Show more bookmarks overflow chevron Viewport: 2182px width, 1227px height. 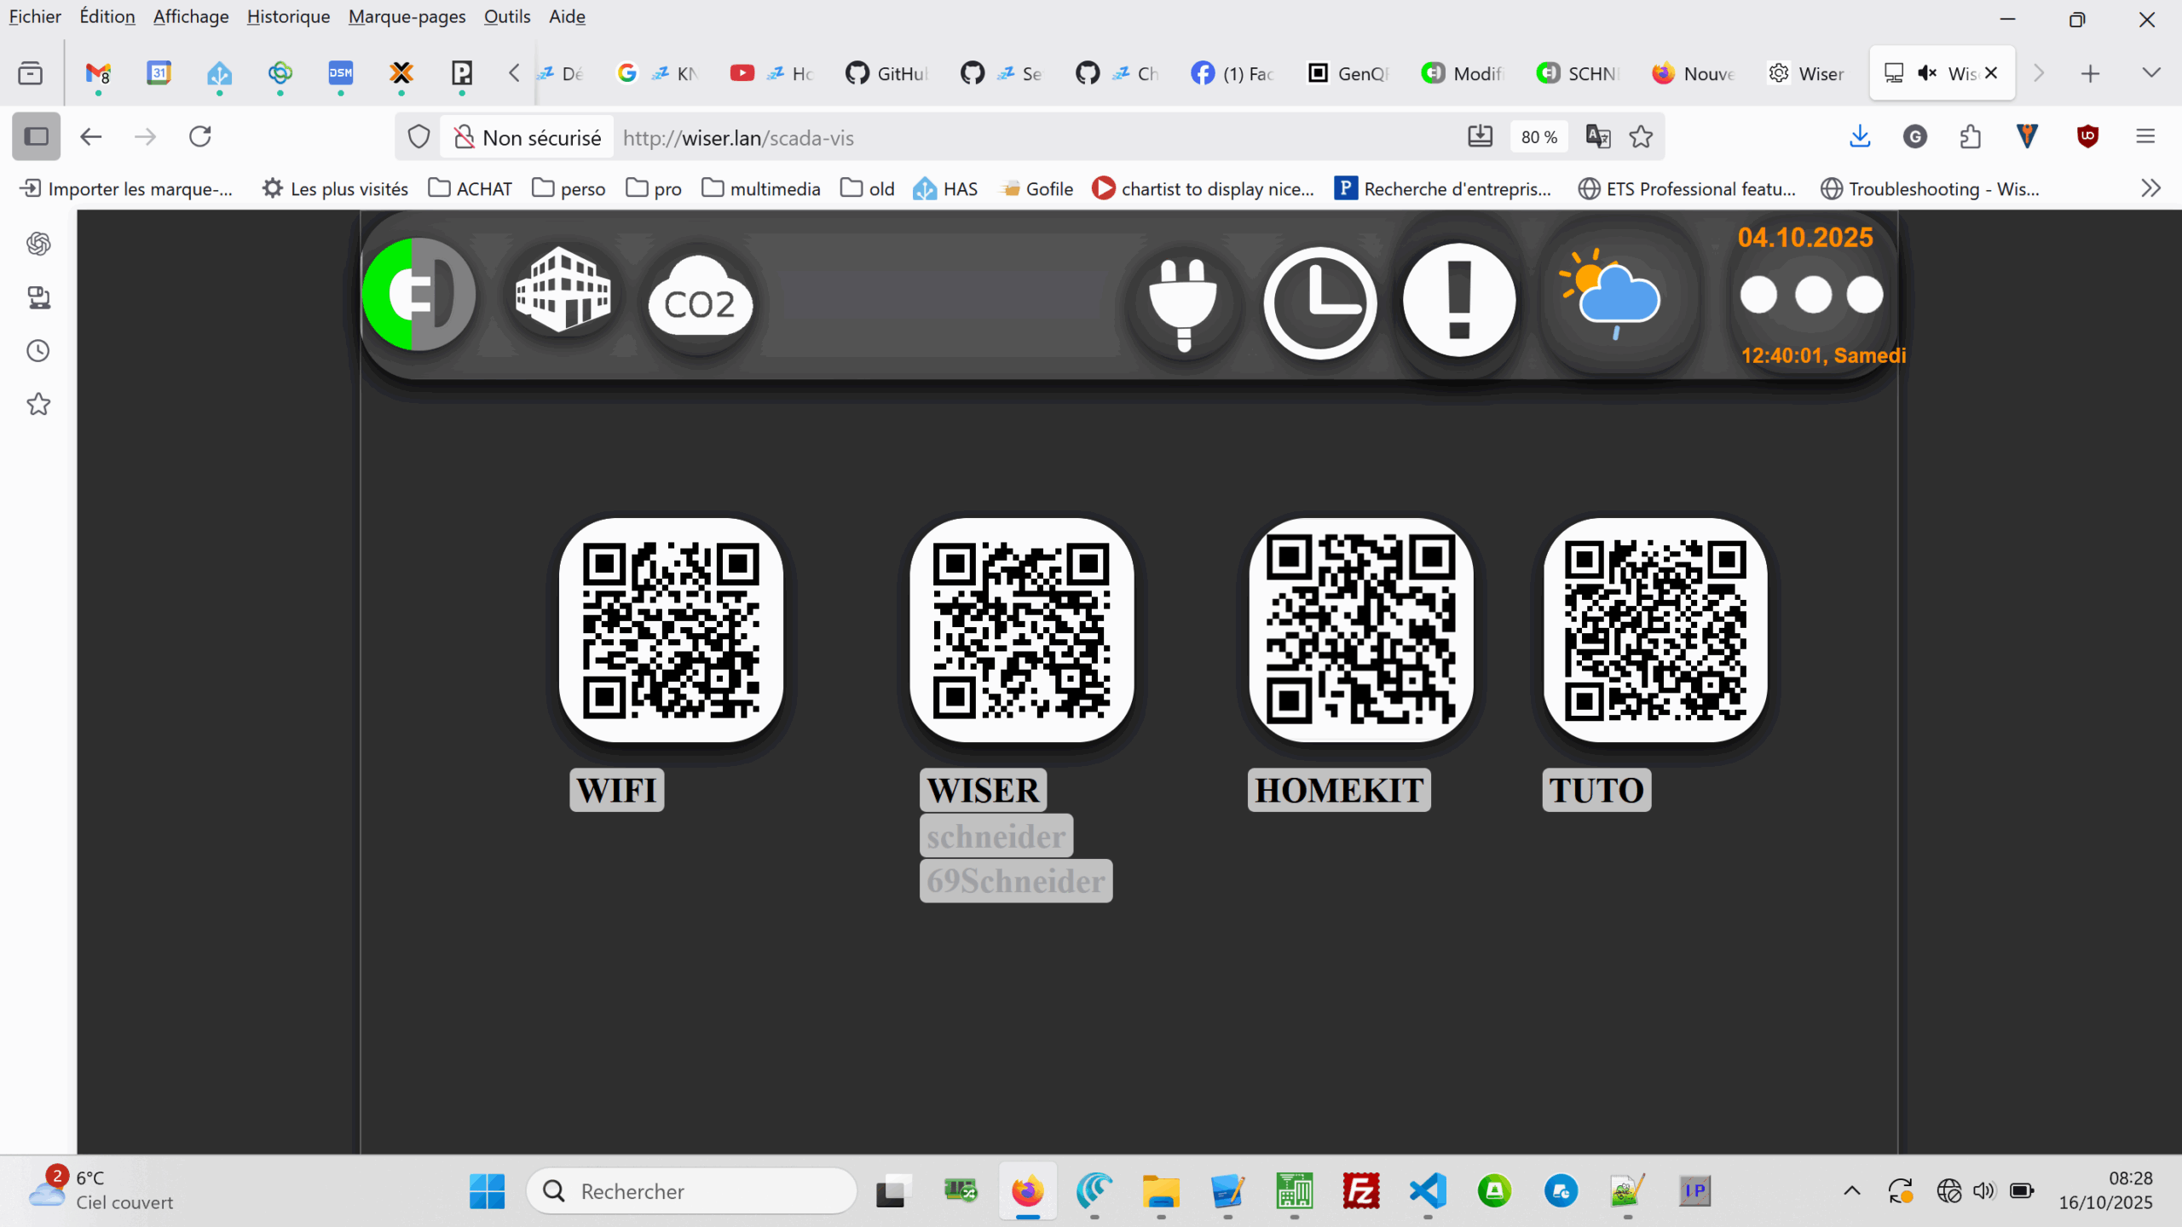(2150, 188)
